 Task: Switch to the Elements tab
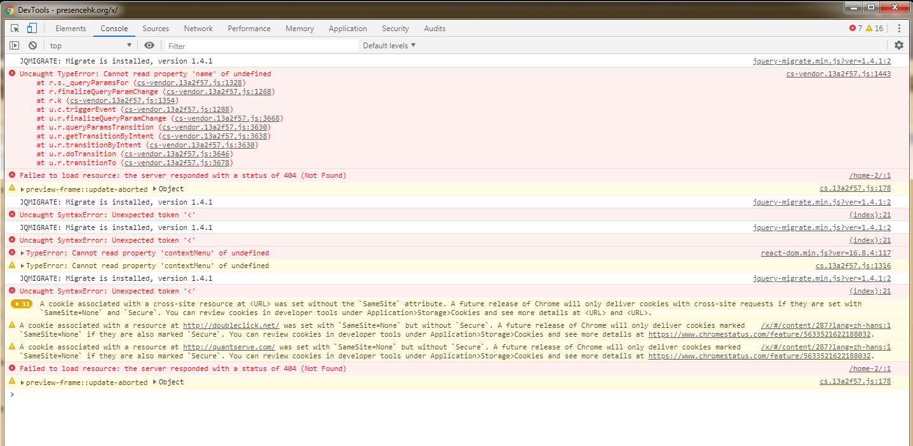point(71,29)
